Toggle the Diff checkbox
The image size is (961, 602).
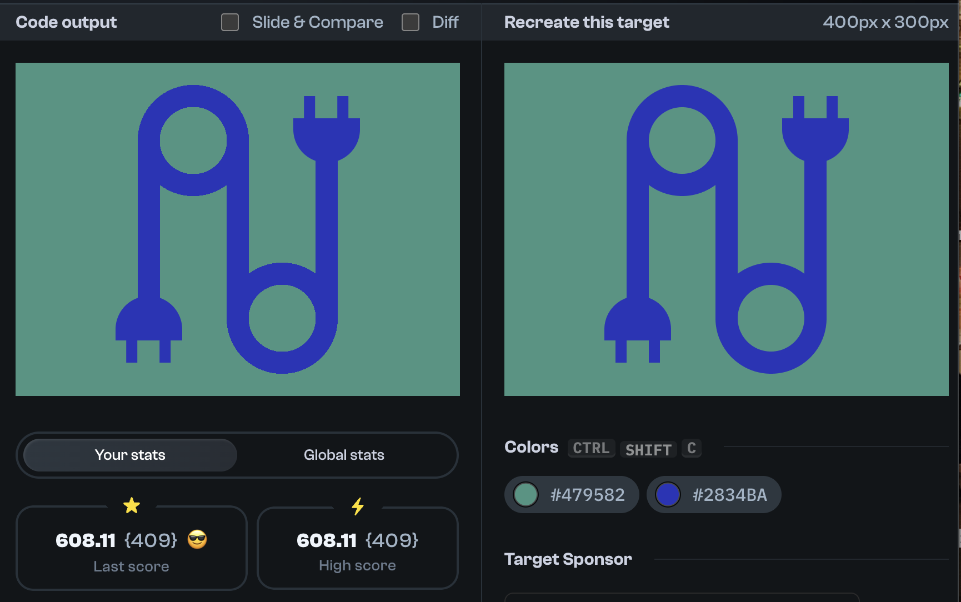click(411, 22)
